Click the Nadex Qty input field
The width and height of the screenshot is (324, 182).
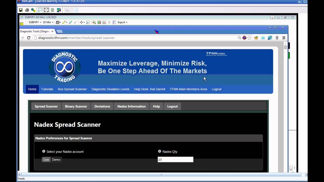(175, 160)
